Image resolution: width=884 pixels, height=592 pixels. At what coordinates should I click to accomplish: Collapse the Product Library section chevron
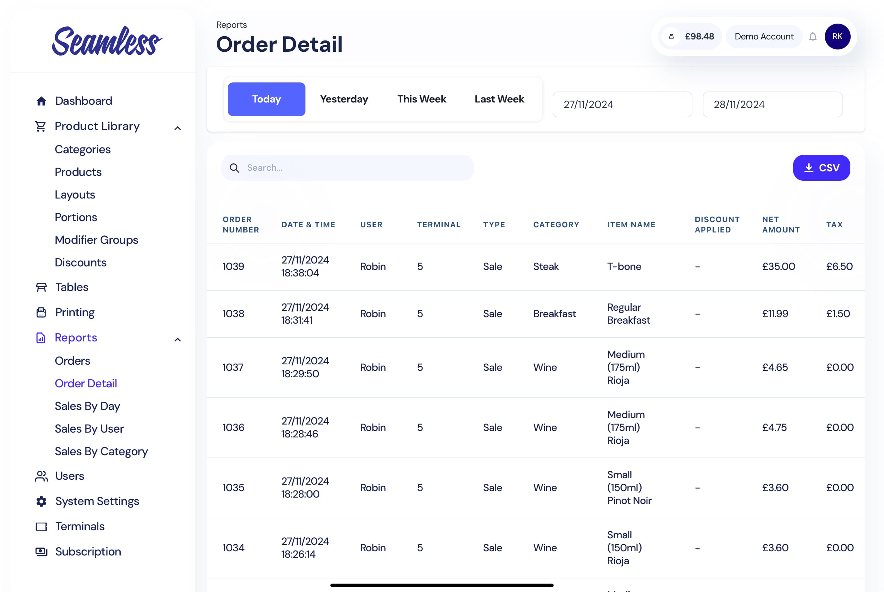click(x=177, y=128)
